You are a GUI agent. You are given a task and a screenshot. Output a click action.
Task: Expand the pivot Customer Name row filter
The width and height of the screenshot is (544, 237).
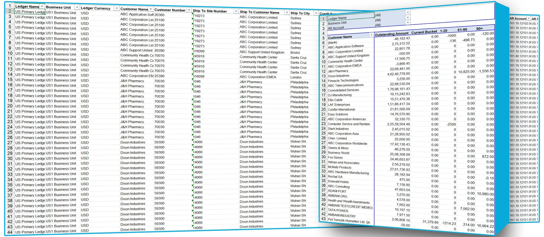point(371,35)
